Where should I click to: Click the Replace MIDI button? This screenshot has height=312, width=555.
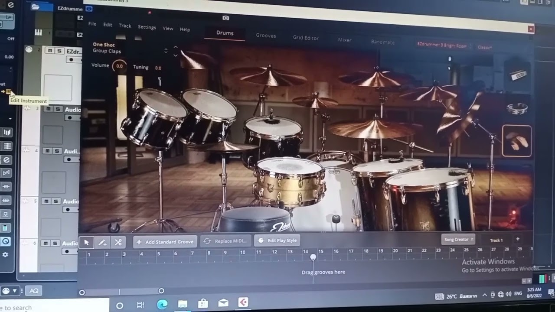tap(226, 241)
